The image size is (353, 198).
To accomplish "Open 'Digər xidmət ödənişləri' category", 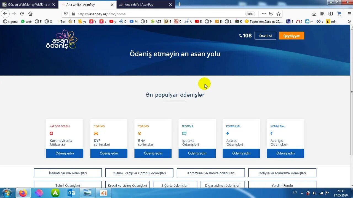I will [223, 185].
